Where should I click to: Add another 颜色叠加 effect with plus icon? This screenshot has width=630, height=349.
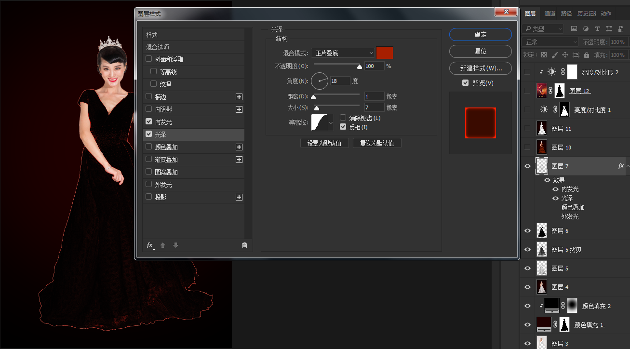pyautogui.click(x=239, y=147)
